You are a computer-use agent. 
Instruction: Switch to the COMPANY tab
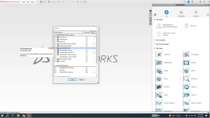(x=181, y=14)
